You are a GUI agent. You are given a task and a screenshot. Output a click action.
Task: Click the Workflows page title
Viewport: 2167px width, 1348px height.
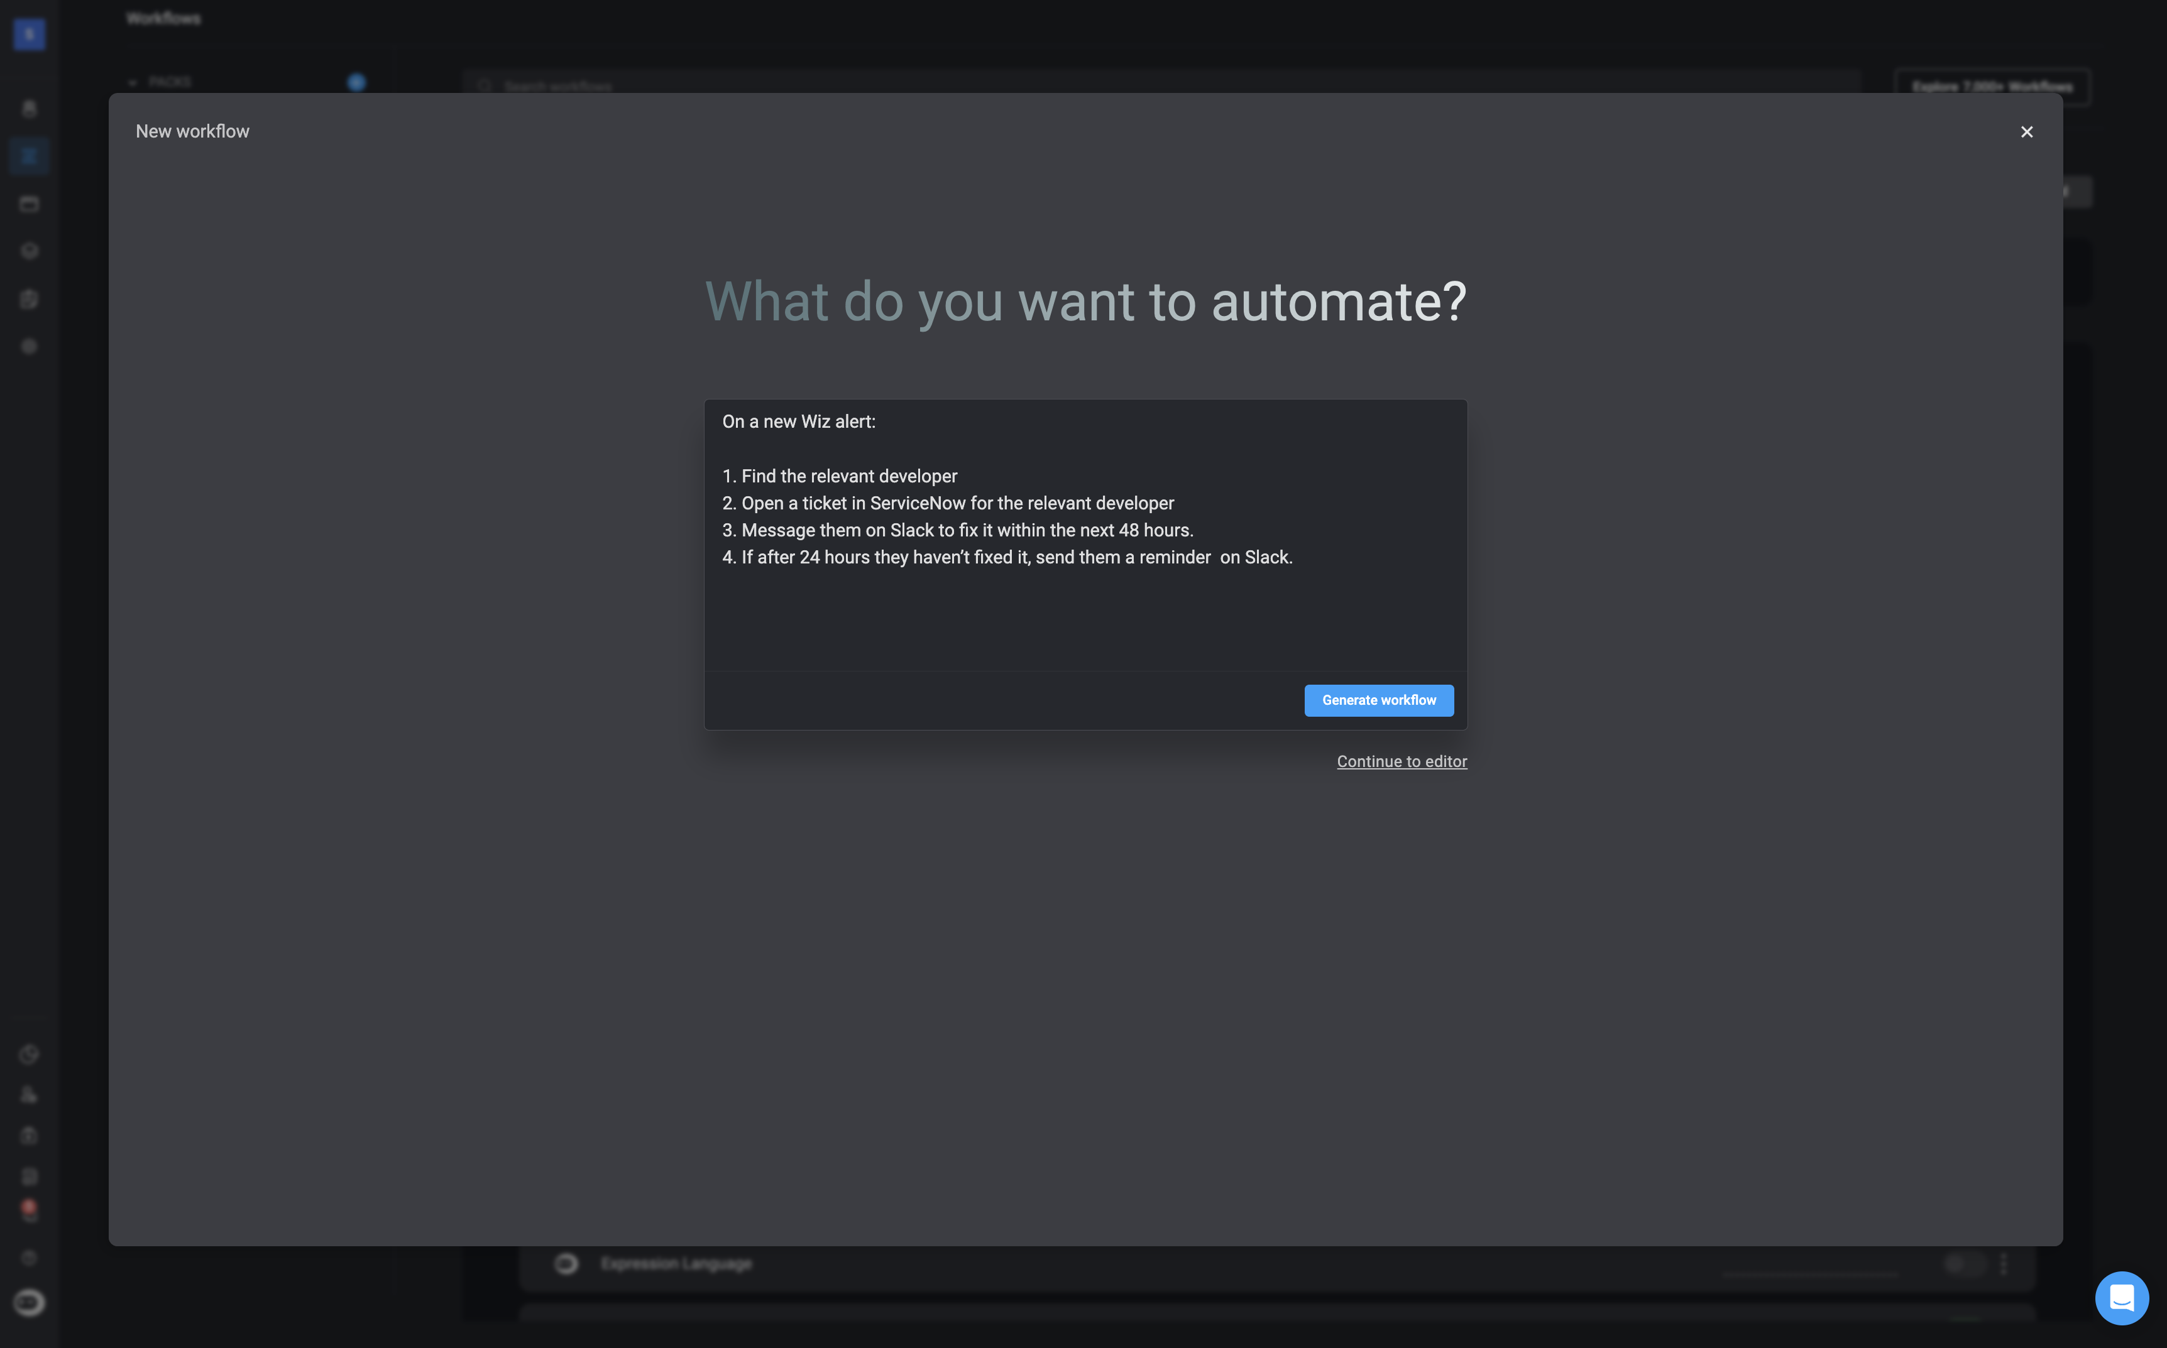(163, 18)
